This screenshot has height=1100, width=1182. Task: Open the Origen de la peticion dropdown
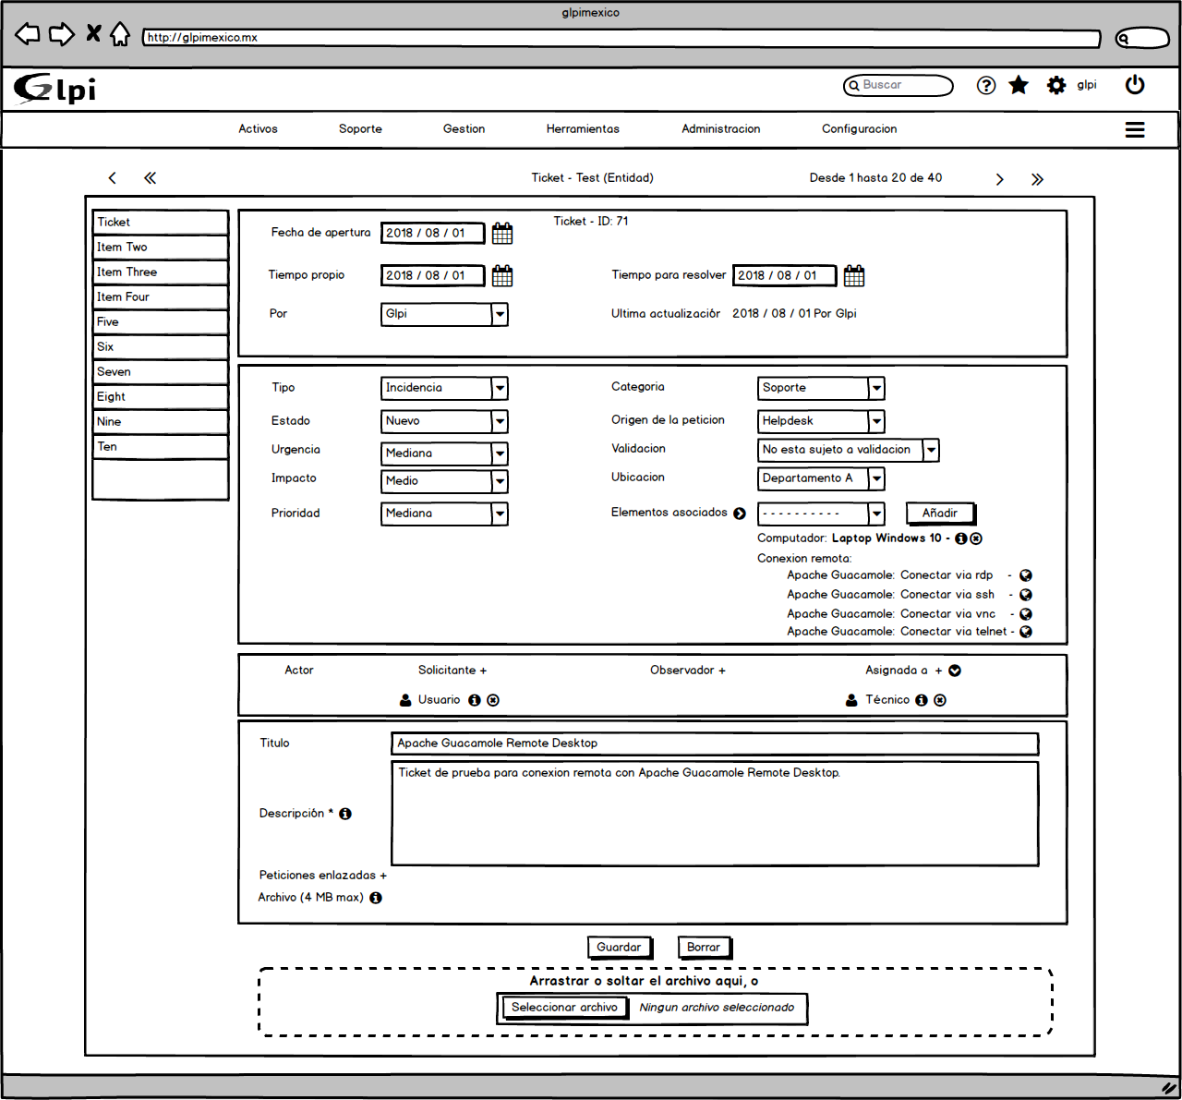pos(821,421)
